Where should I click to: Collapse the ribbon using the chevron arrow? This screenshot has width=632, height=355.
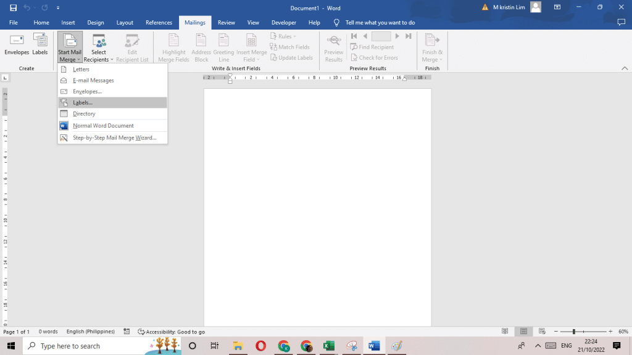(625, 68)
